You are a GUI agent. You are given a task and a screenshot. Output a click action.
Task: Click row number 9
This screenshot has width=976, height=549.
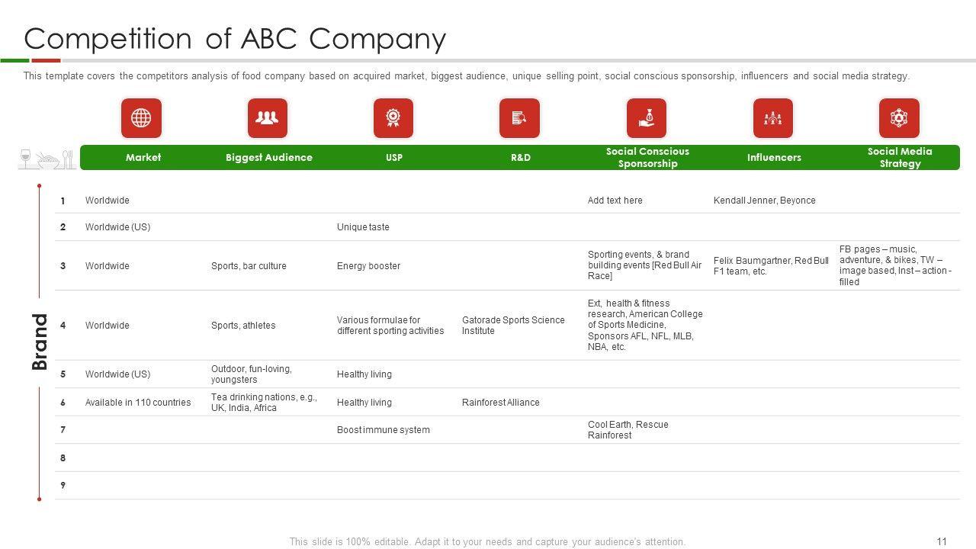tap(63, 486)
